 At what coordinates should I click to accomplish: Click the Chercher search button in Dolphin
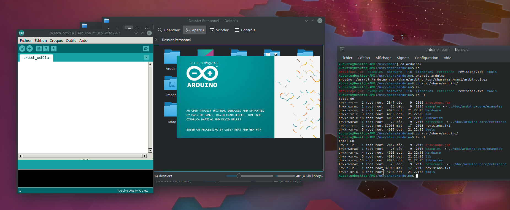tap(168, 30)
